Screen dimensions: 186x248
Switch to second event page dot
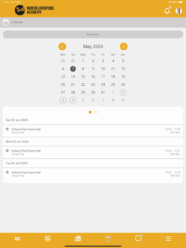[x=96, y=112]
